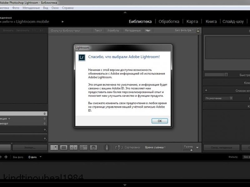Select the Метаданные library filter

tap(132, 30)
